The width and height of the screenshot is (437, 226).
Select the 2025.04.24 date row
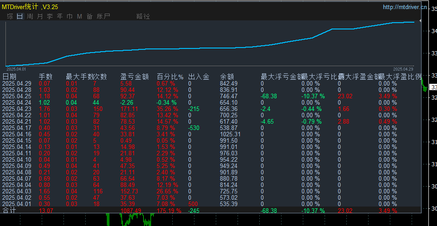[x=17, y=102]
